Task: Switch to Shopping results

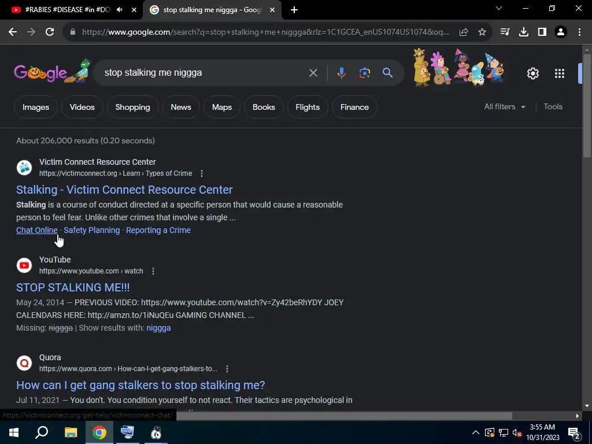Action: coord(132,107)
